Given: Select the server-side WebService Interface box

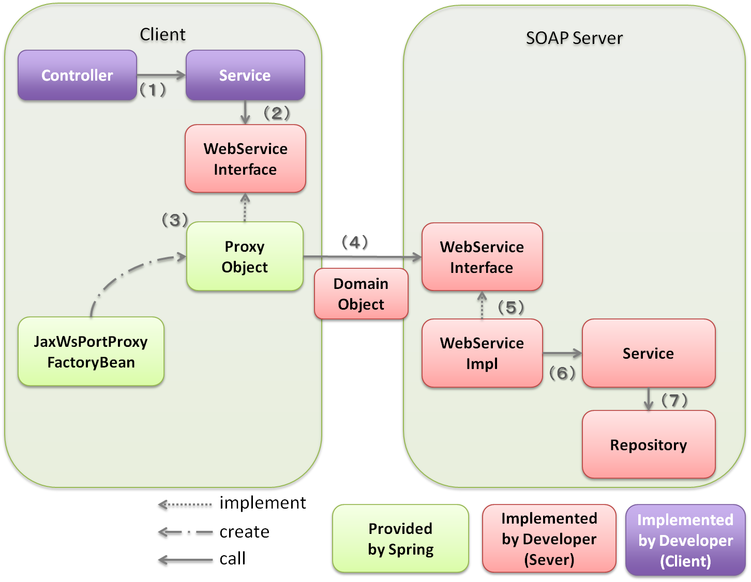Looking at the screenshot, I should (482, 257).
